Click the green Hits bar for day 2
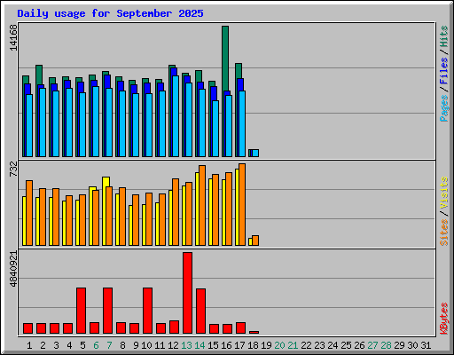 (39, 75)
